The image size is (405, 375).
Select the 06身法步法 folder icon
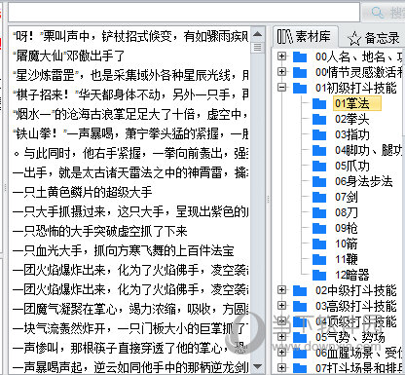[x=319, y=181]
